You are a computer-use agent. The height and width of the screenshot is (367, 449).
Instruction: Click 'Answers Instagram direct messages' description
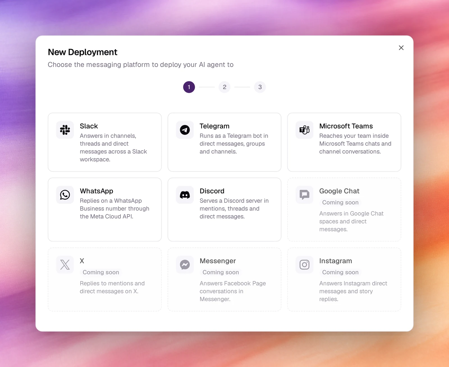click(353, 291)
